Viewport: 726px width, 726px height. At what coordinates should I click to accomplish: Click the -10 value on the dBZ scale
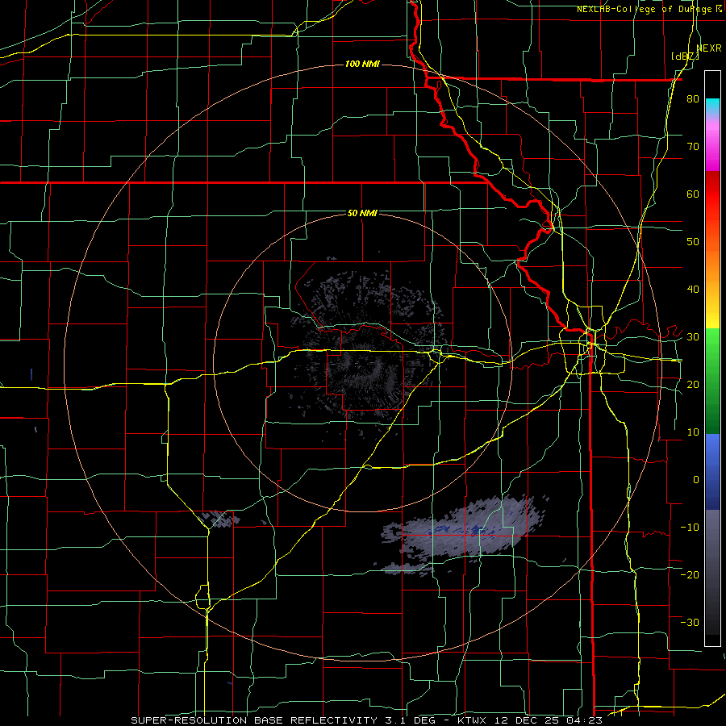[690, 527]
